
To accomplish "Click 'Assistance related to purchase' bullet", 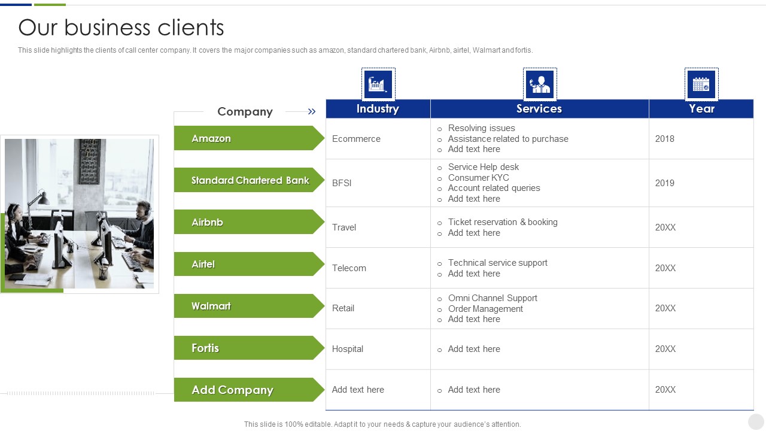I will pyautogui.click(x=508, y=139).
